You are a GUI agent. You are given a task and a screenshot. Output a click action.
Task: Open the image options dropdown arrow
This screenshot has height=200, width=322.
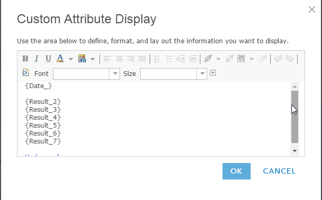[x=252, y=59]
